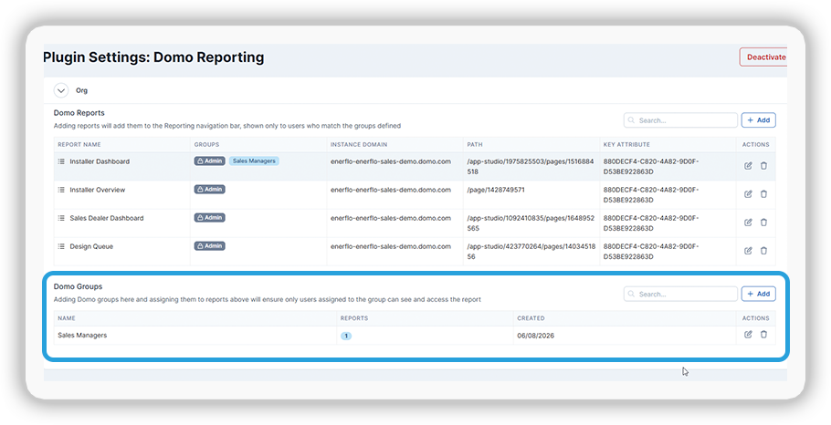Viewport: 831px width, 425px height.
Task: Edit the Sales Managers group
Action: click(x=748, y=335)
